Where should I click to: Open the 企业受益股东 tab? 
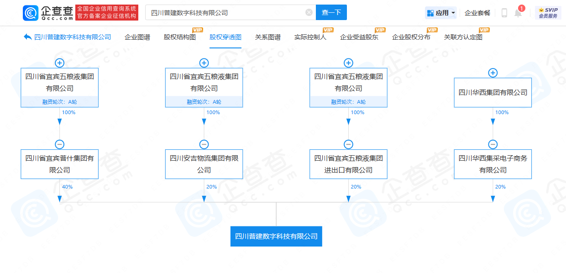coord(359,37)
